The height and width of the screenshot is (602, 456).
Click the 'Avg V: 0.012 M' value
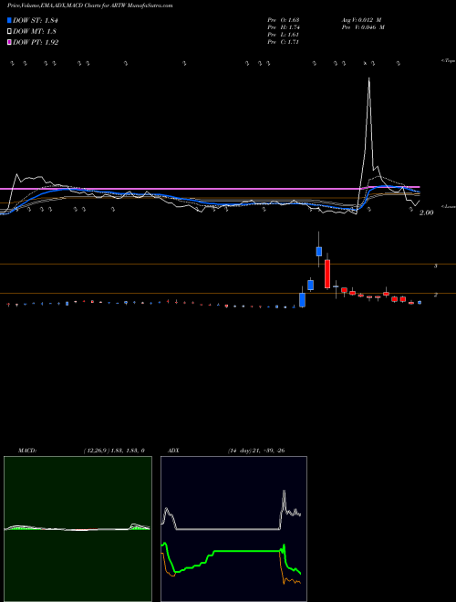point(361,20)
